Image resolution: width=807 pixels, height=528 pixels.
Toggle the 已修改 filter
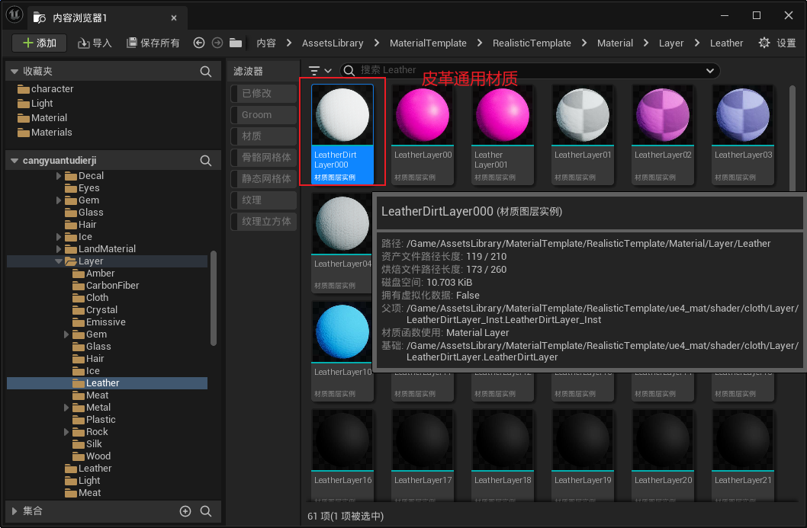pyautogui.click(x=263, y=94)
